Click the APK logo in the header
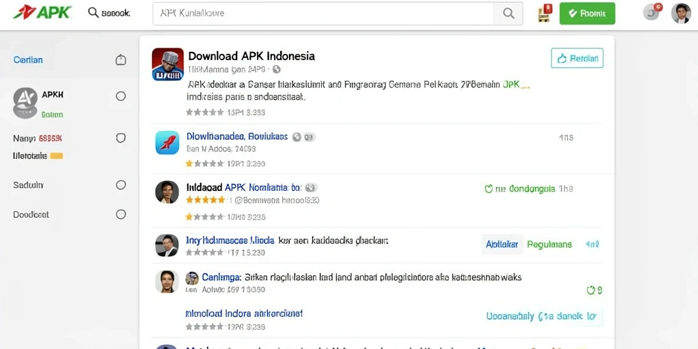 coord(42,12)
